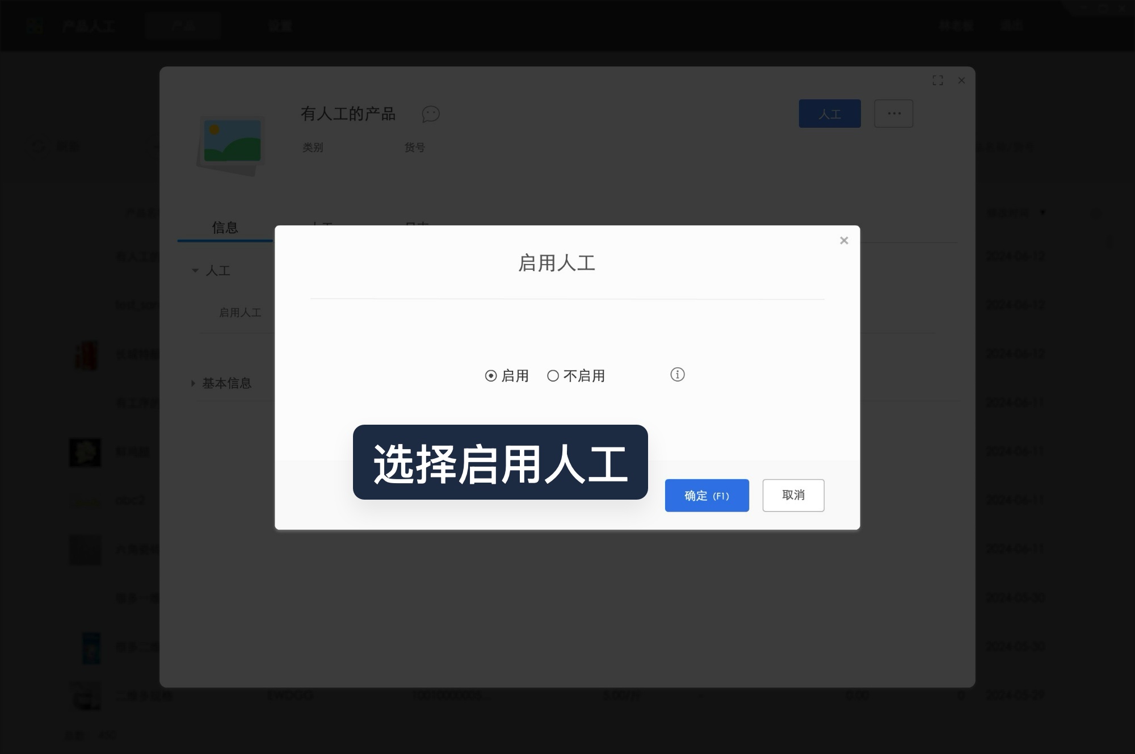Open 设置 in the top navigation

coord(281,26)
